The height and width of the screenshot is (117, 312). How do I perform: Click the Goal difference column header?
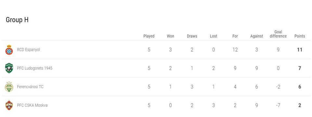pos(278,34)
